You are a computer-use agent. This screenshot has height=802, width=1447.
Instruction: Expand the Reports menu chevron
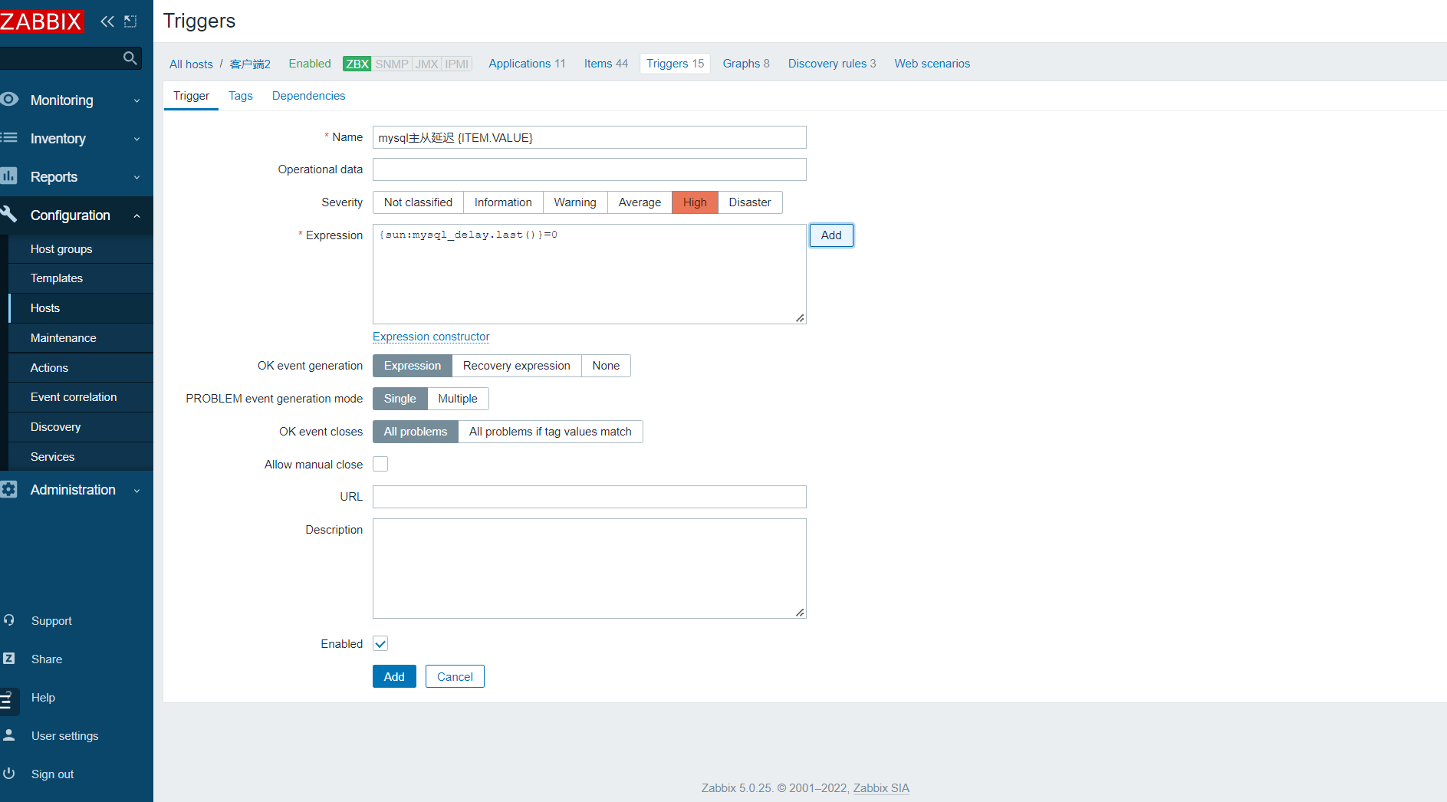coord(137,177)
